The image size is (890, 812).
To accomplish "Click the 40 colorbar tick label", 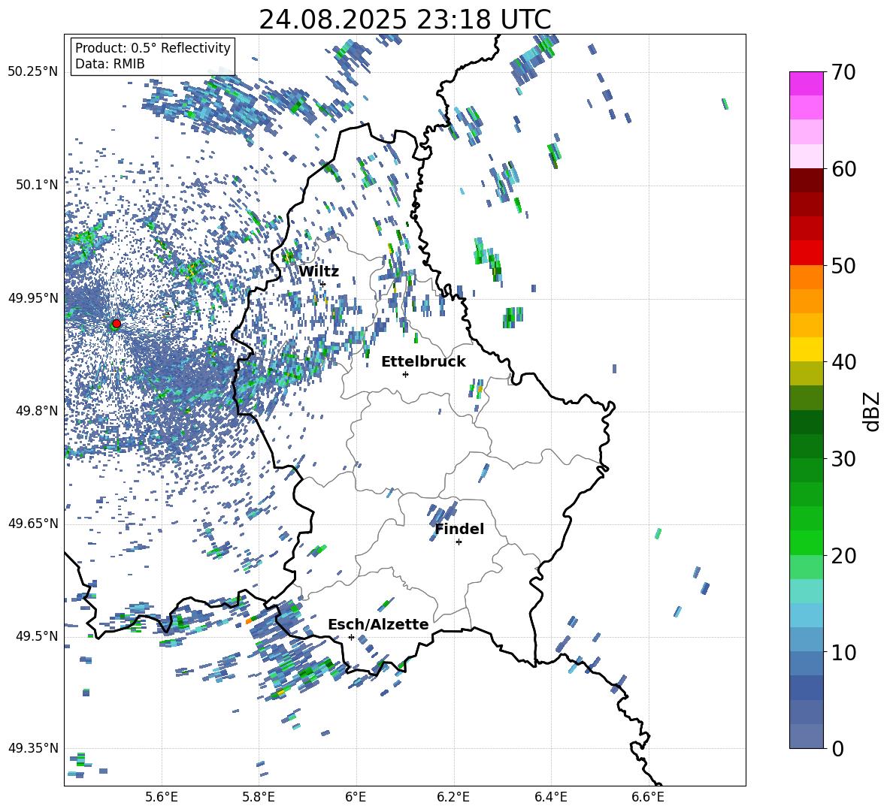I will click(x=843, y=362).
